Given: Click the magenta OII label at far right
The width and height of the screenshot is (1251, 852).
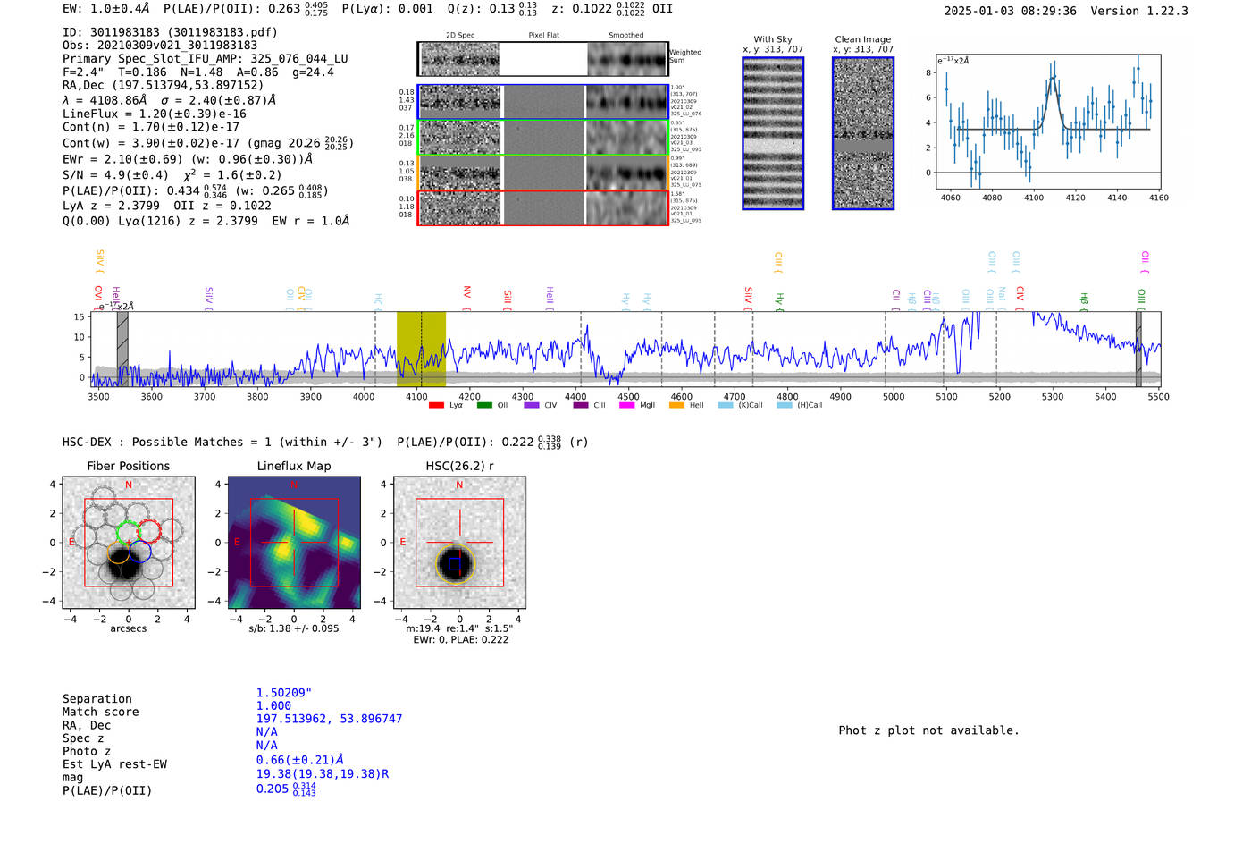Looking at the screenshot, I should (1145, 261).
